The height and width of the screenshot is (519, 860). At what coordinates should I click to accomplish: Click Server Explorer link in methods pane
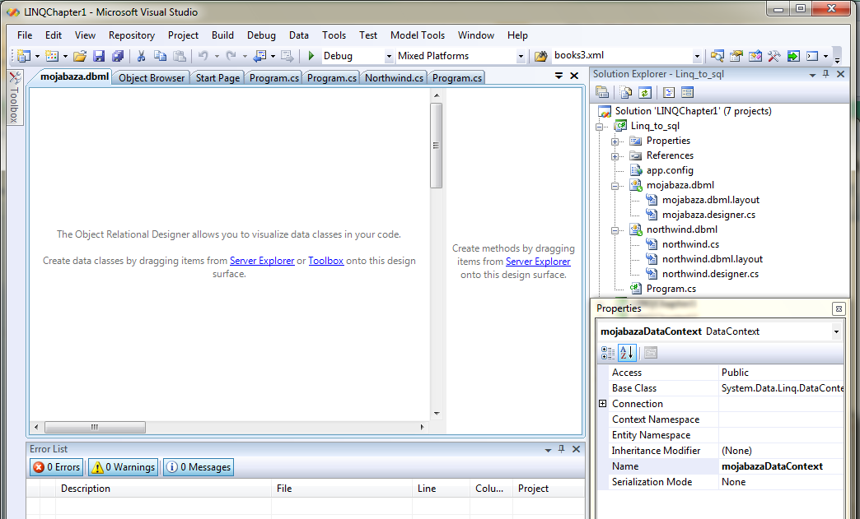pos(537,262)
